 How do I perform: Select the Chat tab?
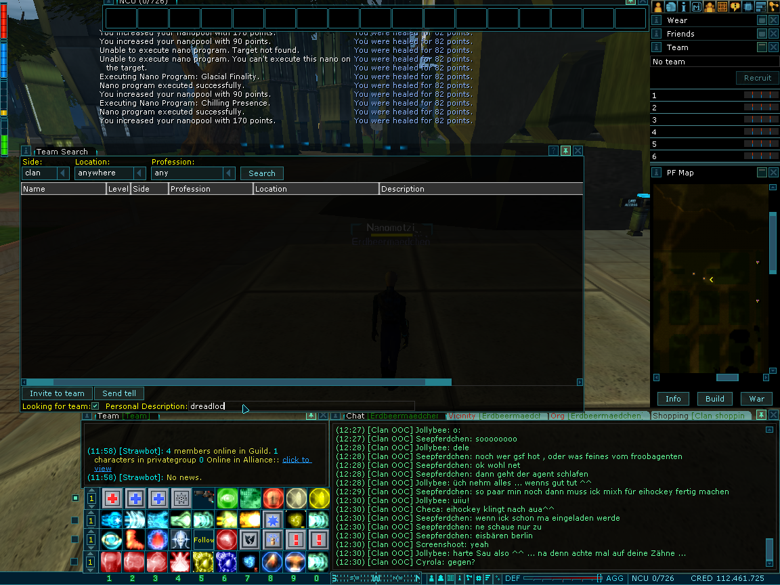pos(392,416)
